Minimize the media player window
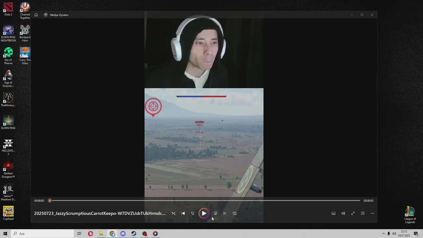The width and height of the screenshot is (423, 238). (x=352, y=15)
